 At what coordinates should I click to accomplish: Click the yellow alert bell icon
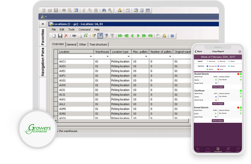point(164,36)
